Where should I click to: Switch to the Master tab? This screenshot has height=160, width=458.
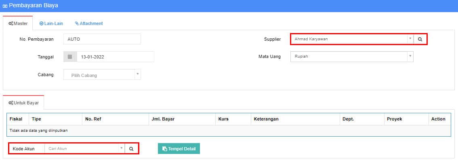[18, 23]
